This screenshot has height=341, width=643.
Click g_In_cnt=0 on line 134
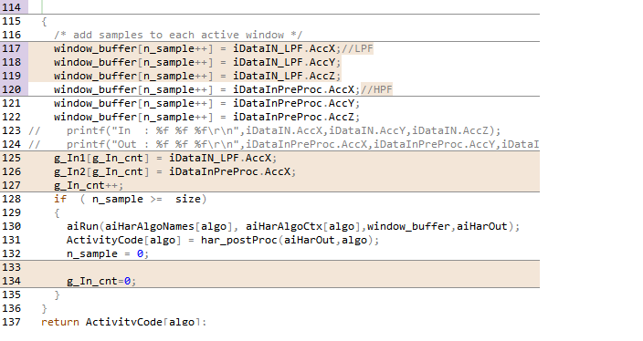point(101,281)
